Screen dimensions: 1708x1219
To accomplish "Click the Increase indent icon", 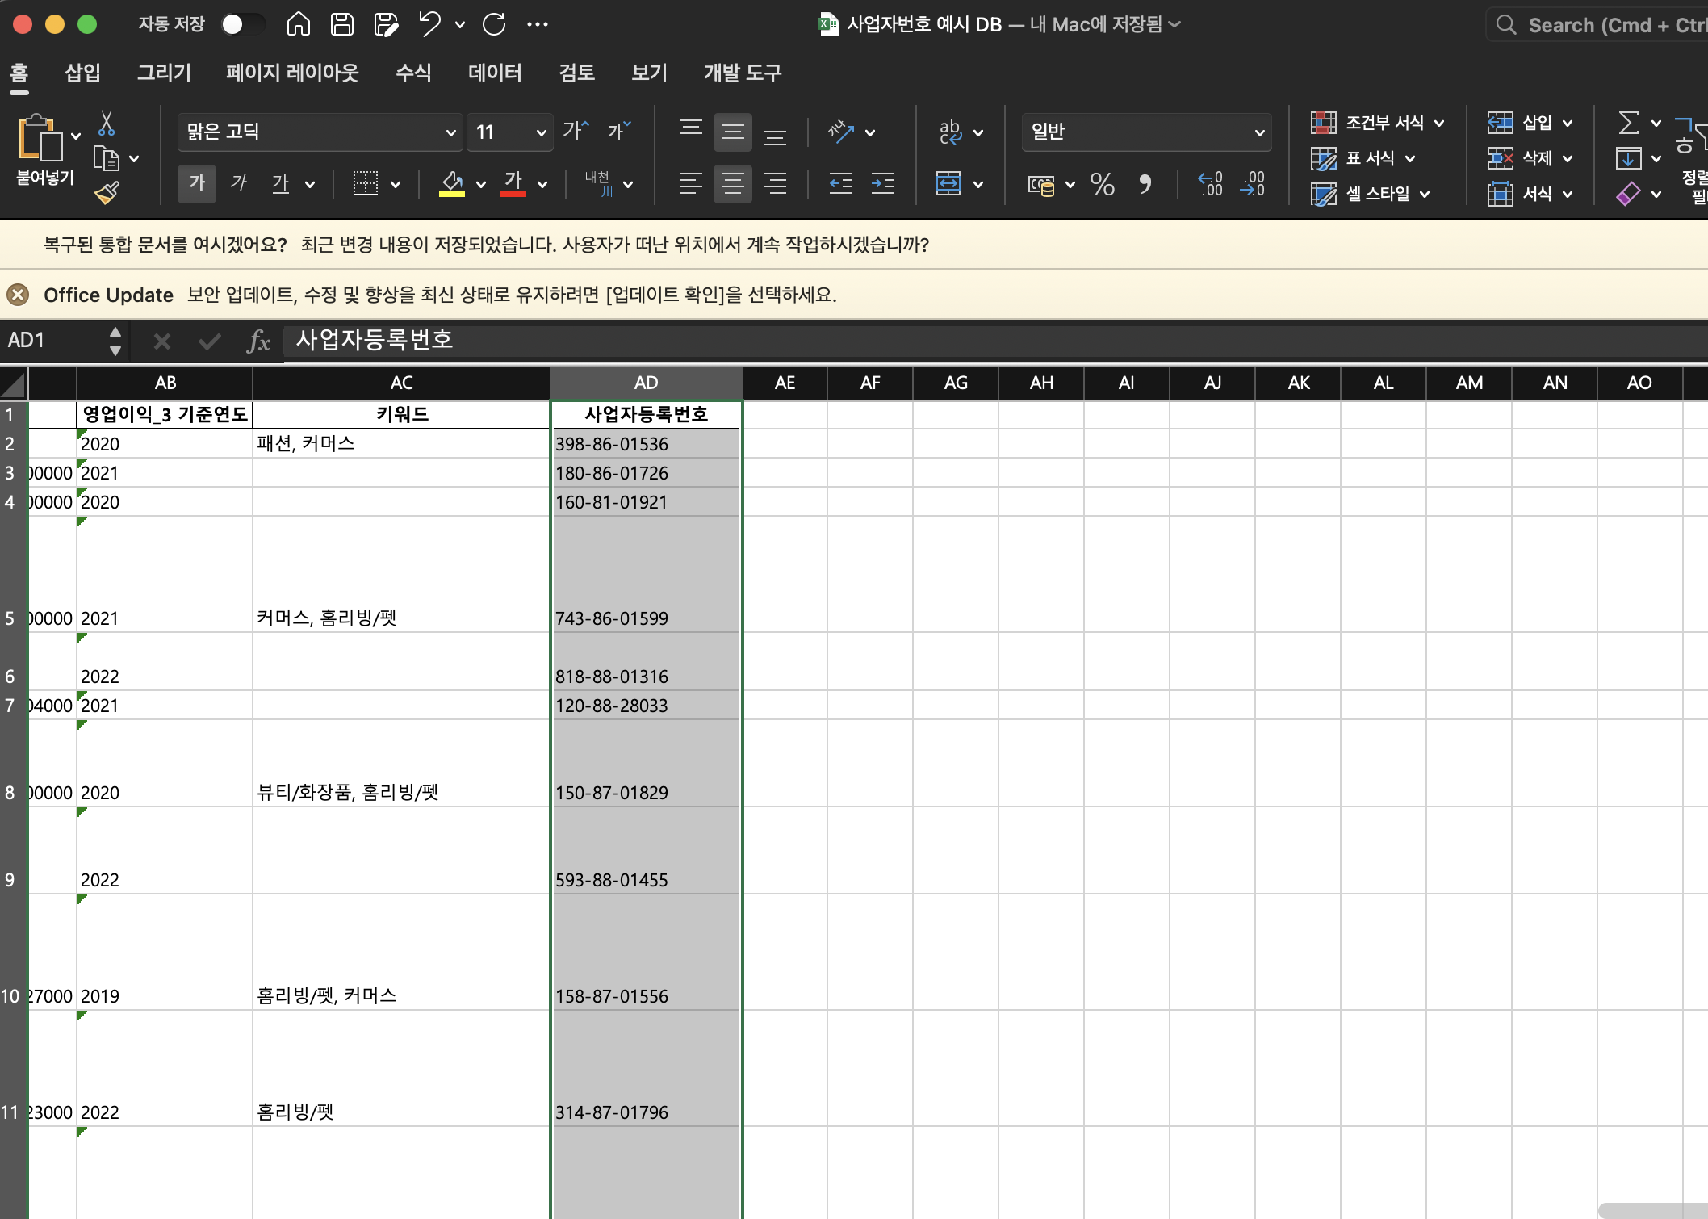I will (882, 184).
